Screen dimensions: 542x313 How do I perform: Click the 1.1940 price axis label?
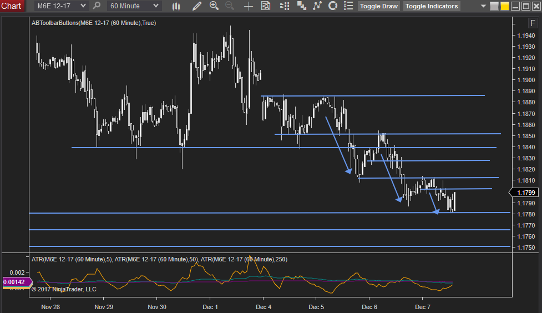click(x=526, y=36)
